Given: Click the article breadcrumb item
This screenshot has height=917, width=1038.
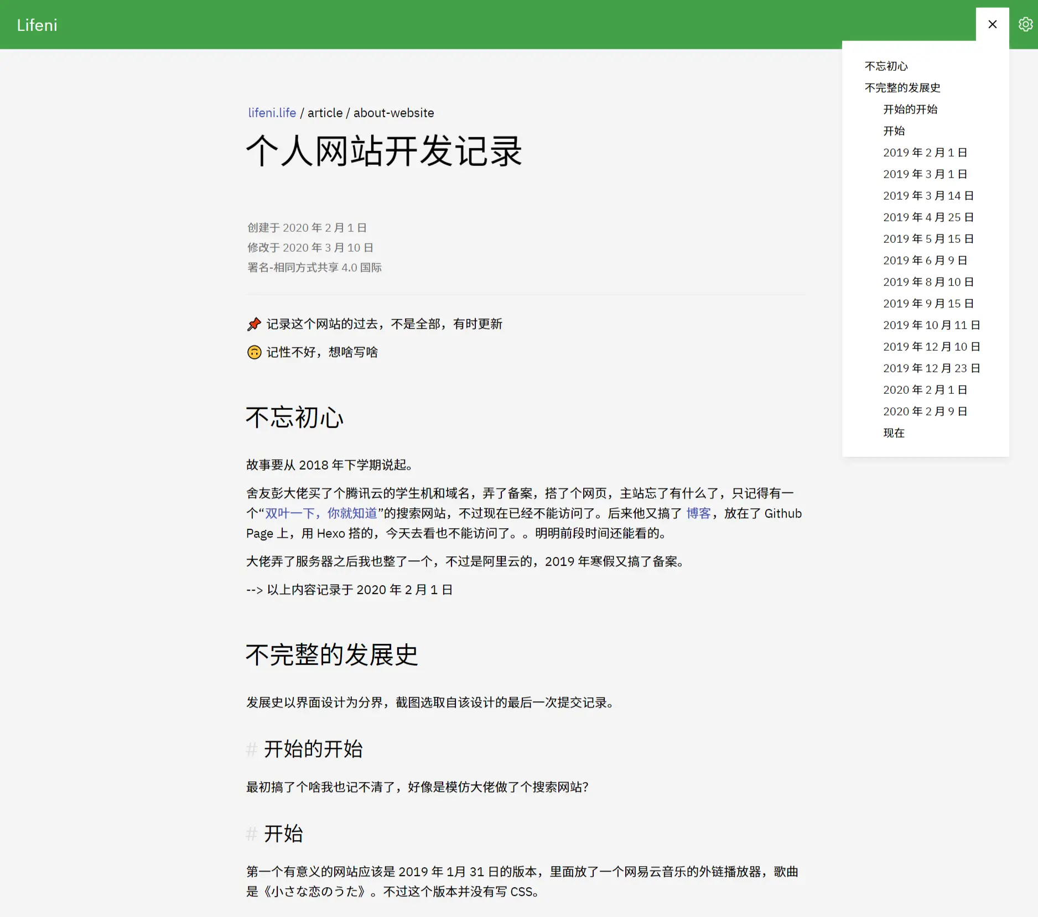Looking at the screenshot, I should click(325, 112).
